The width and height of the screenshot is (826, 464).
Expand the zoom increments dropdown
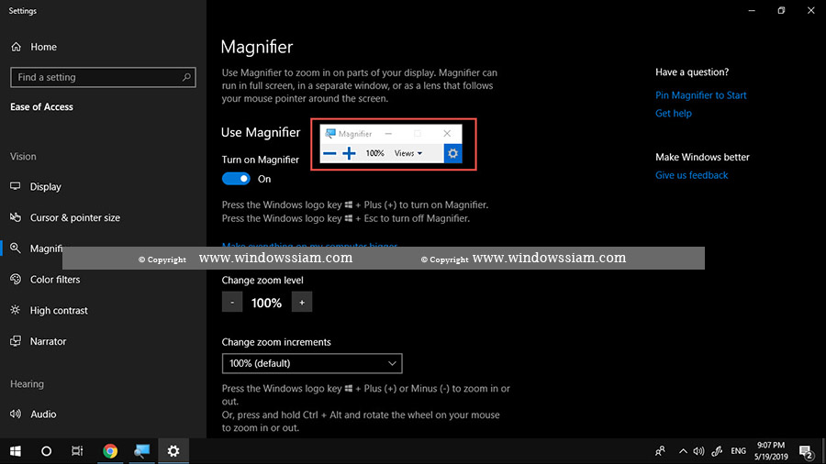[x=312, y=363]
